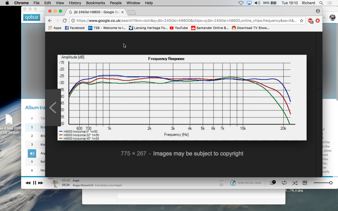Click the speaker icon on playing track row

32,153
